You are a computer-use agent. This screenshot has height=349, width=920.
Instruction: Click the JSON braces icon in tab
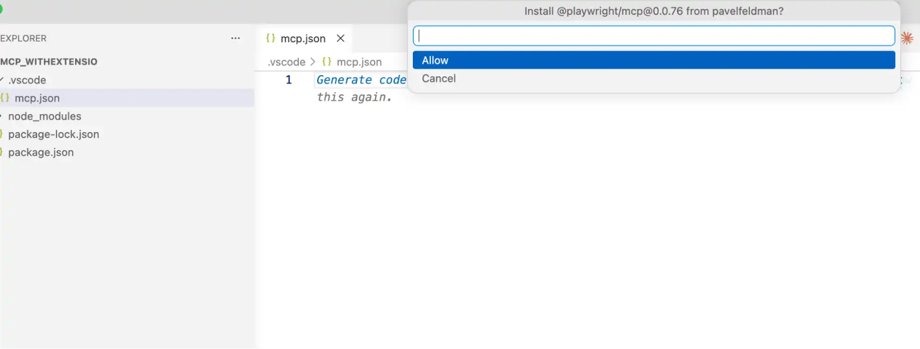tap(271, 38)
